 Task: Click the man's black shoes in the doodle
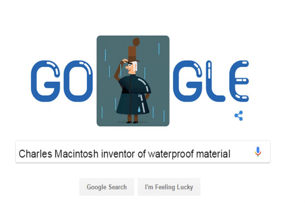[x=132, y=122]
